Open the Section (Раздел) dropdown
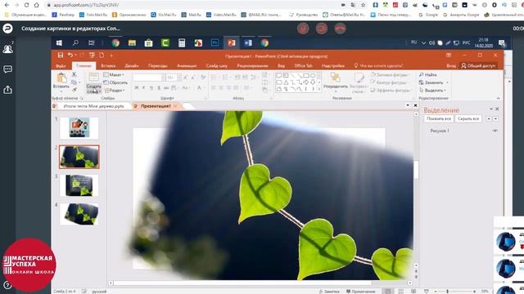524x294 pixels. [x=115, y=91]
